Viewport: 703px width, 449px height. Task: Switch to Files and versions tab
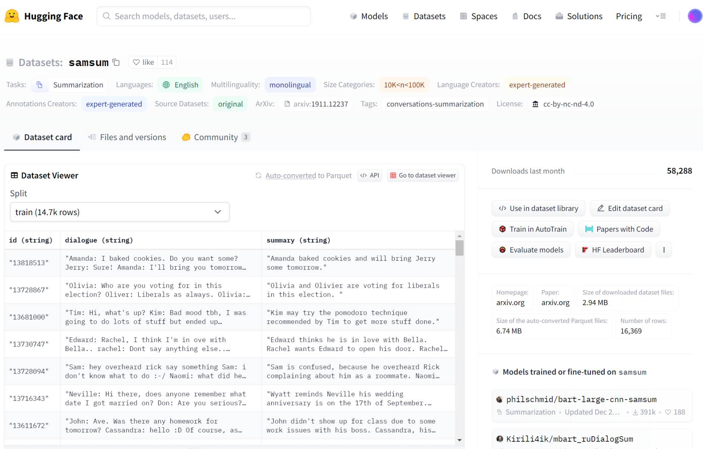[127, 137]
